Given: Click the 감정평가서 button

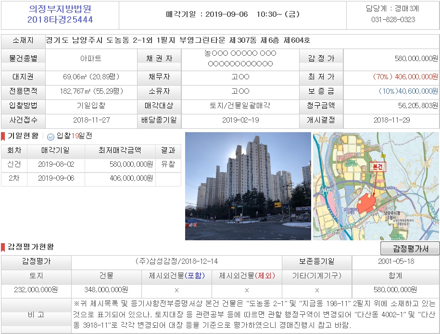Looking at the screenshot, I should click(410, 248).
